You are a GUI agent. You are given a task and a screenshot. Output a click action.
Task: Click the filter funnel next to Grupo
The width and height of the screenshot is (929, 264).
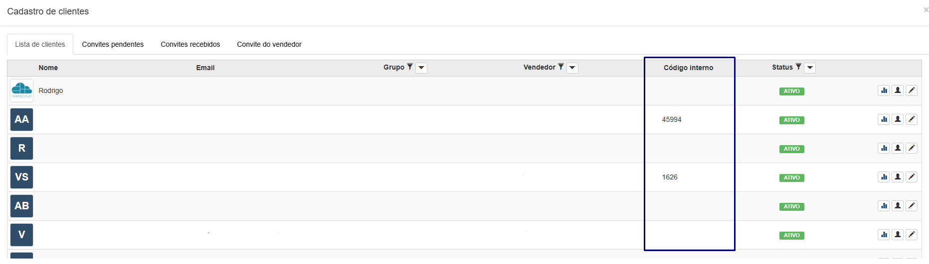pos(410,67)
